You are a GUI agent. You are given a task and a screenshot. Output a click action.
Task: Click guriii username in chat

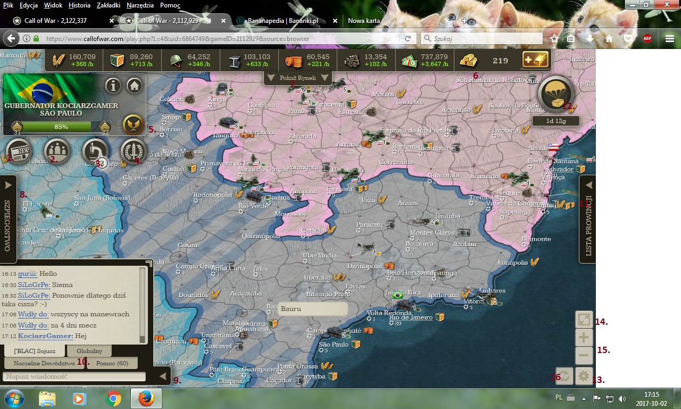point(27,274)
